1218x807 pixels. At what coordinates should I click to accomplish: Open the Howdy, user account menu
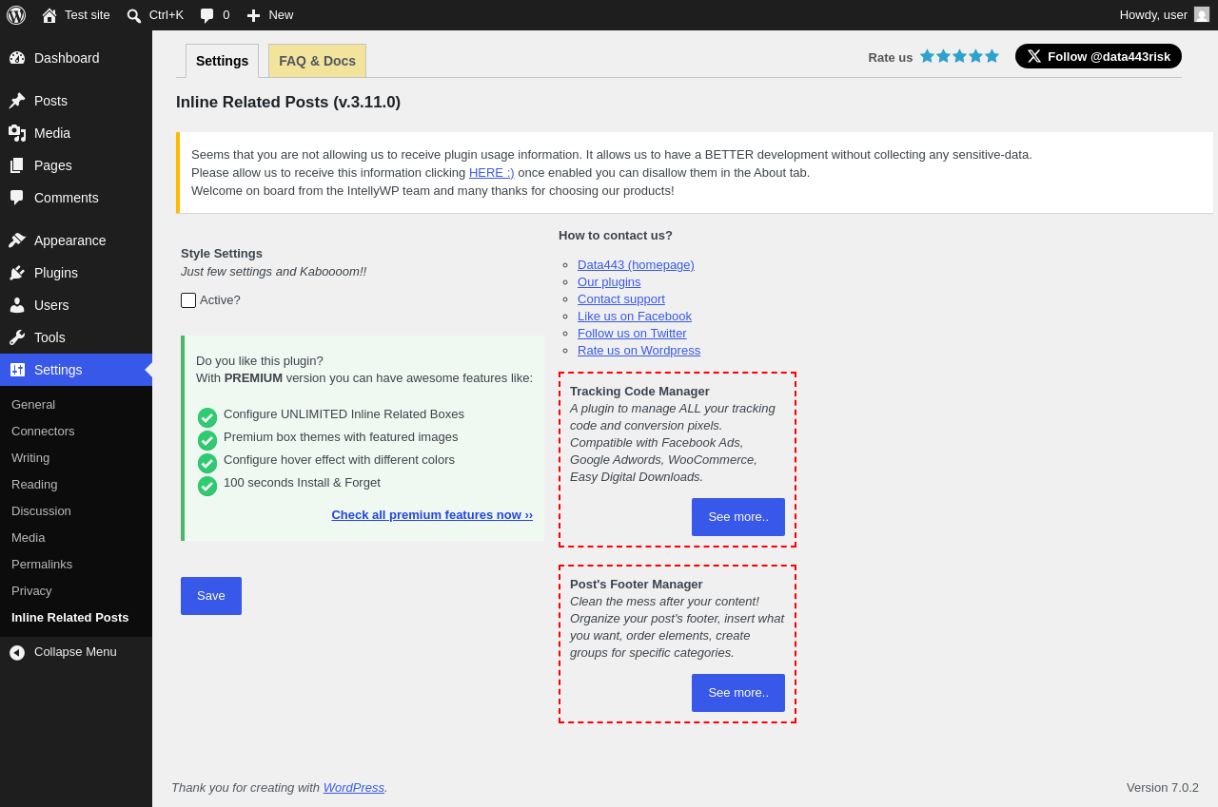tap(1165, 15)
